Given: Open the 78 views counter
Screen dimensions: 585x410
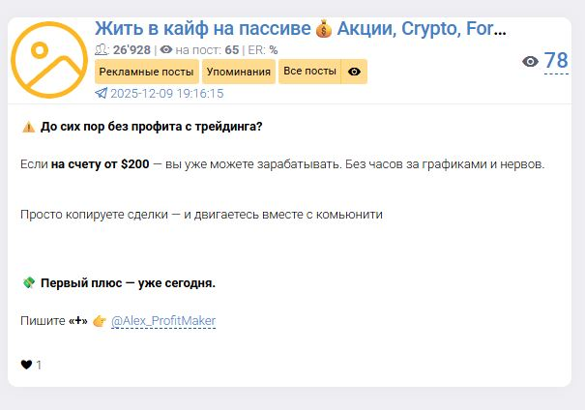Looking at the screenshot, I should [x=556, y=62].
